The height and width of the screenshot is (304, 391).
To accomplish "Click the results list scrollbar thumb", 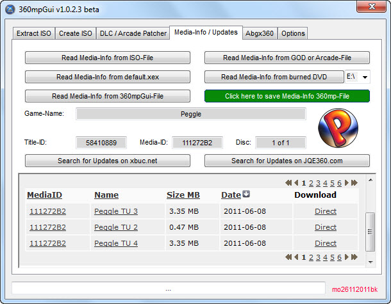I will click(370, 232).
